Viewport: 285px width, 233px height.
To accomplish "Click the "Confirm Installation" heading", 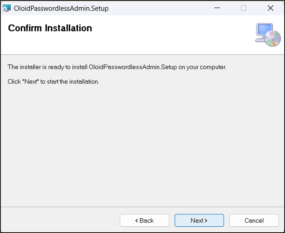I will 50,28.
